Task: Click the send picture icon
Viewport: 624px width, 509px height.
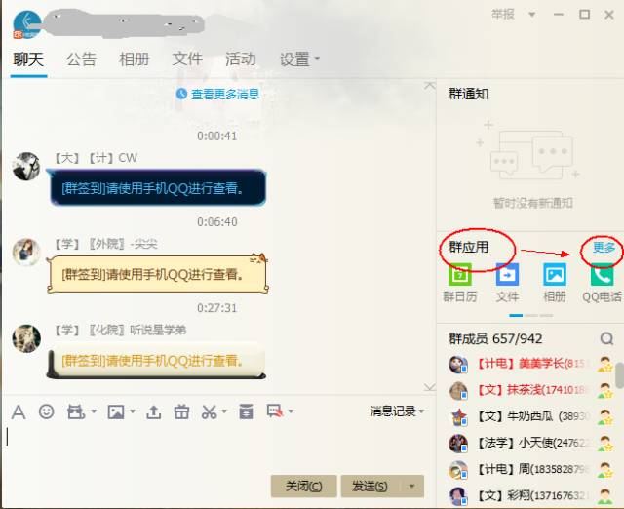Action: coord(116,411)
